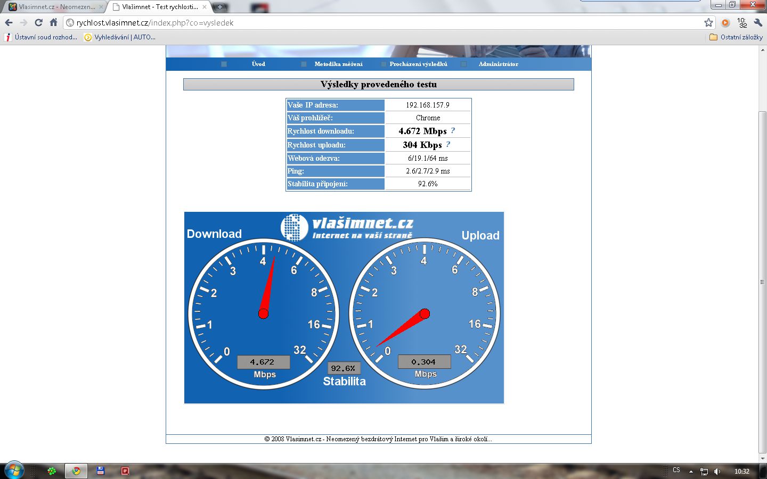This screenshot has height=479, width=767.
Task: Show hidden system tray icons
Action: (x=691, y=471)
